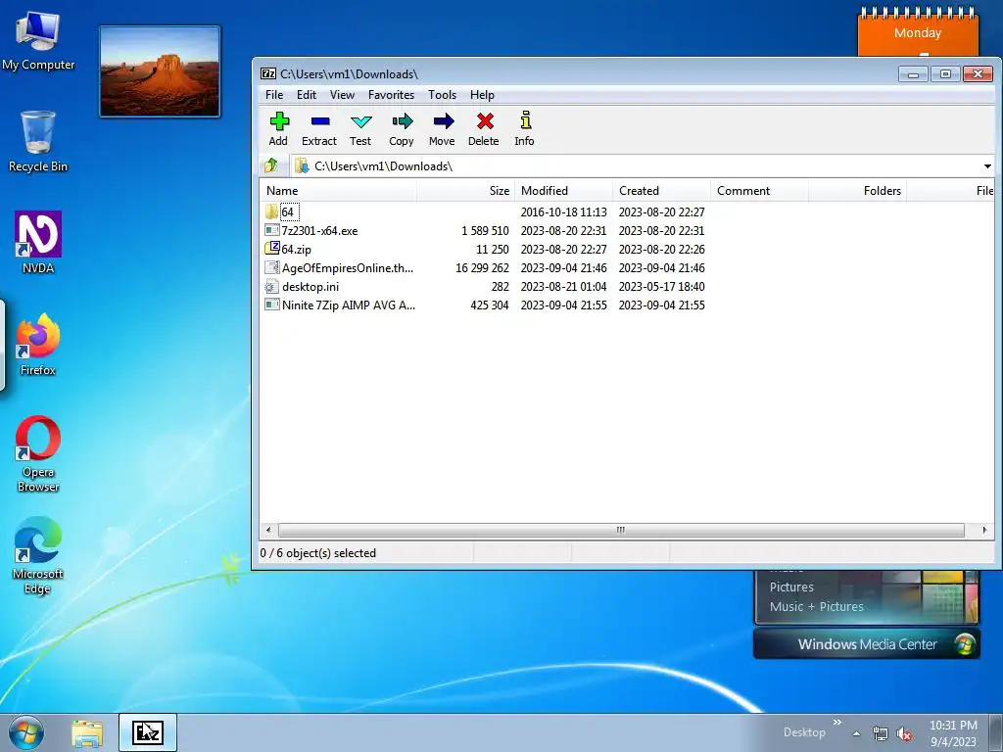
Task: Click the Add toolbar icon
Action: click(x=279, y=120)
